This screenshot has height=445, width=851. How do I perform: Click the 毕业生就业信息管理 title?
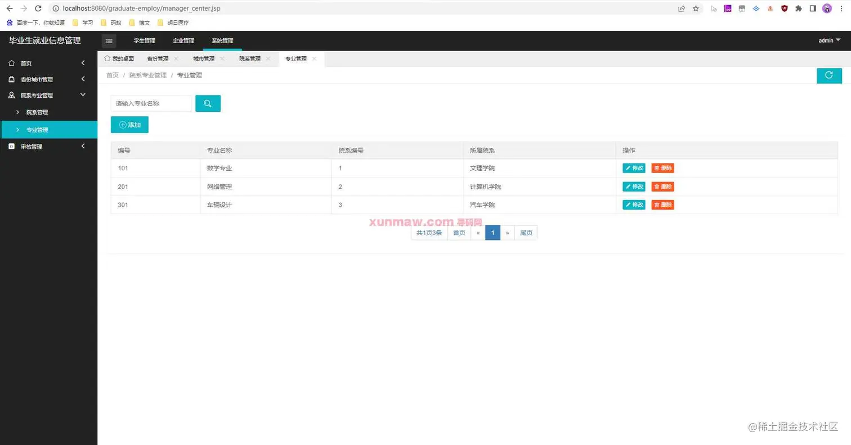pos(45,40)
